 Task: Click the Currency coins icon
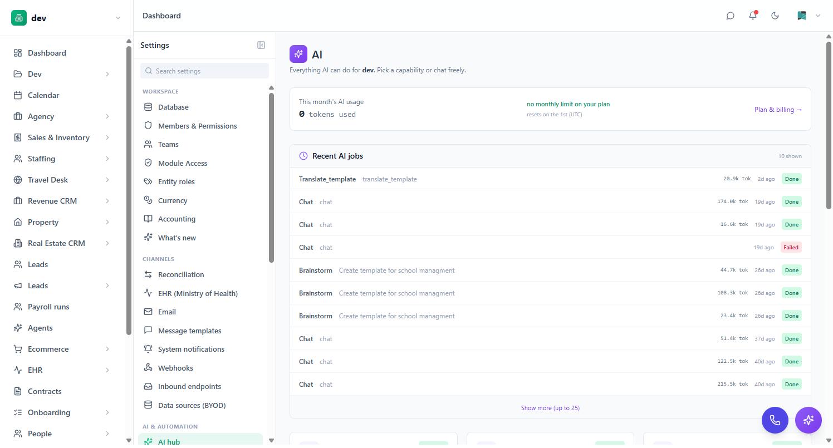(148, 200)
